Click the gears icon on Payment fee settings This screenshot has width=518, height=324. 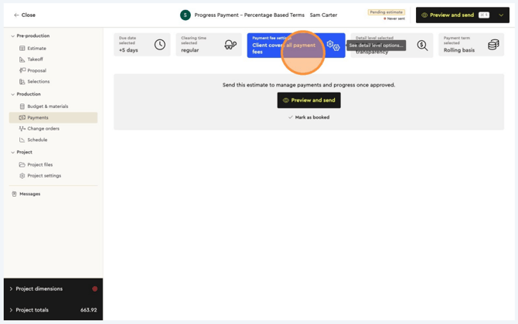[x=333, y=46]
